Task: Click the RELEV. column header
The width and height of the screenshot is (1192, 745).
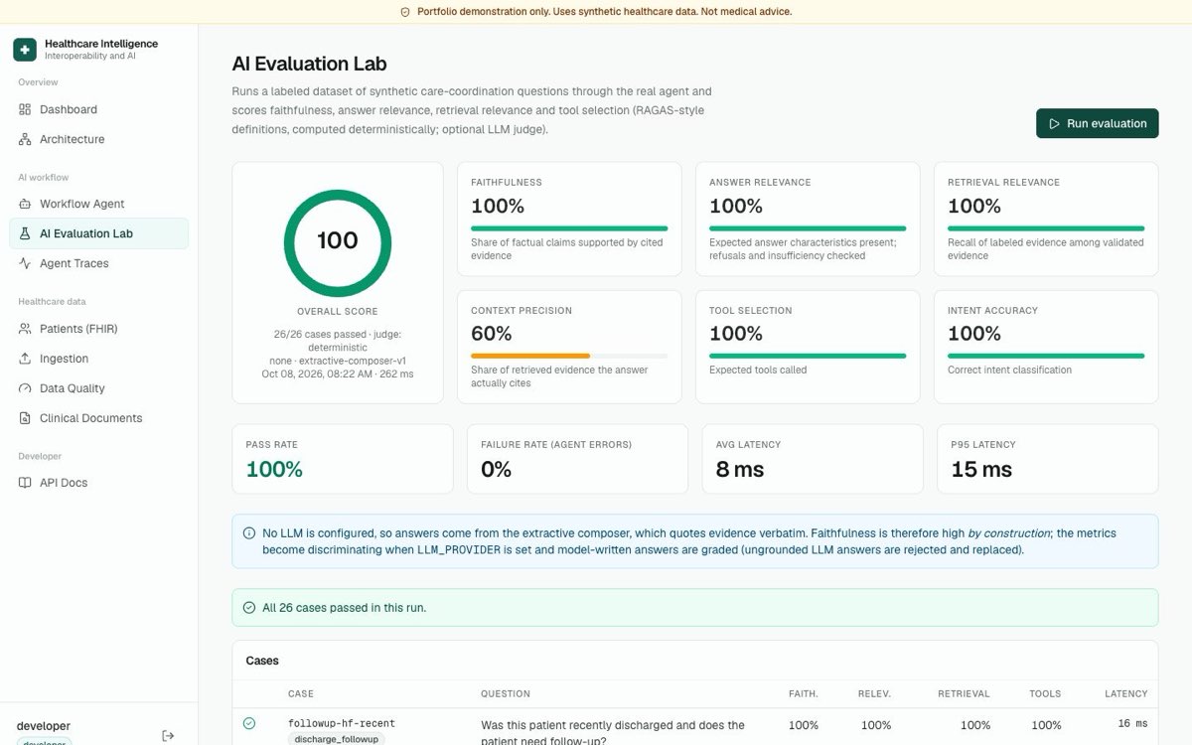Action: (x=874, y=693)
